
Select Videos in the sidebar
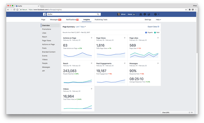coord(45,59)
